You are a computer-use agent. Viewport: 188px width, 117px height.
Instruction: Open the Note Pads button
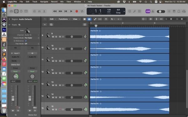click(x=174, y=11)
